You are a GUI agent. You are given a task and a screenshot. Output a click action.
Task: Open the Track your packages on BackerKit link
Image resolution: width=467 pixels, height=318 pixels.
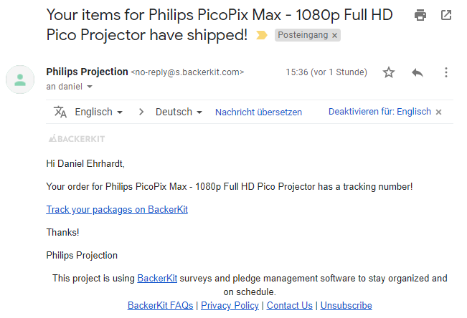pos(117,209)
